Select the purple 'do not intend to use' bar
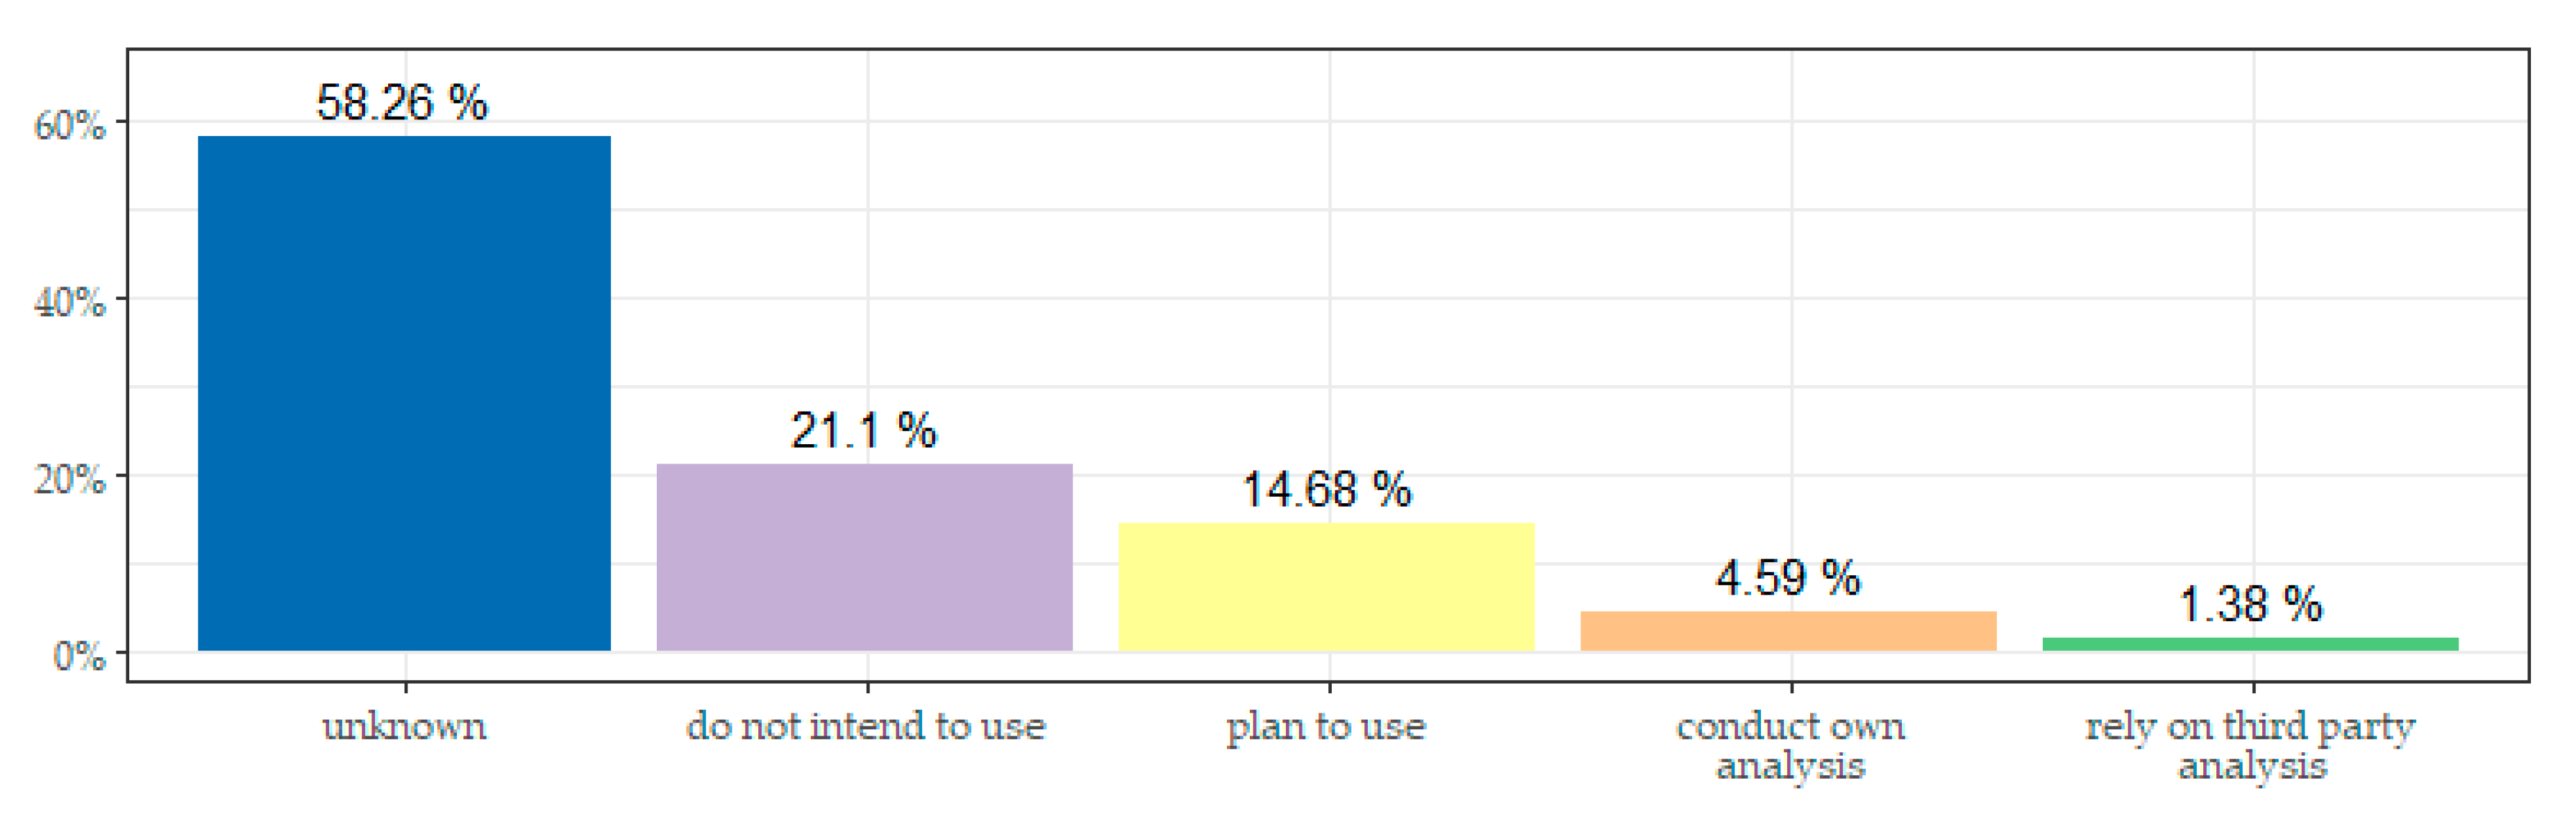This screenshot has height=814, width=2576. 864,557
